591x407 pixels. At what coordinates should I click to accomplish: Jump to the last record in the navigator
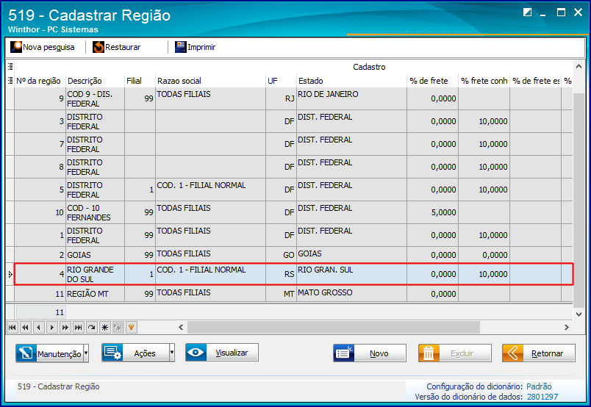[79, 327]
